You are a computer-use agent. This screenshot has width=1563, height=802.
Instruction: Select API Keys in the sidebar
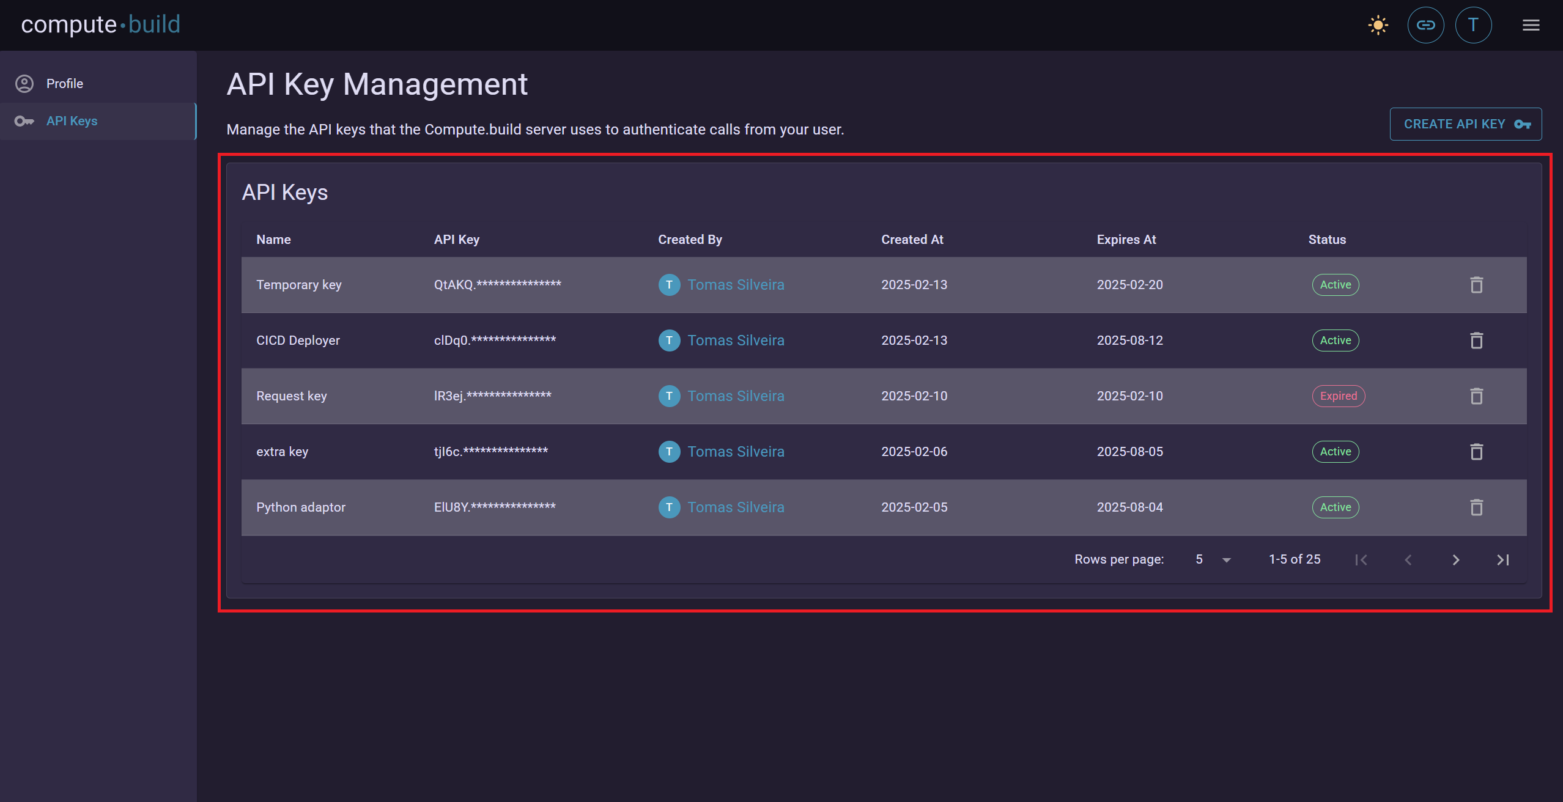72,120
